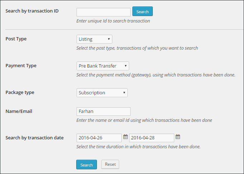Expand the Post Type dropdown showing Listing
The width and height of the screenshot is (244, 174).
tap(94, 39)
